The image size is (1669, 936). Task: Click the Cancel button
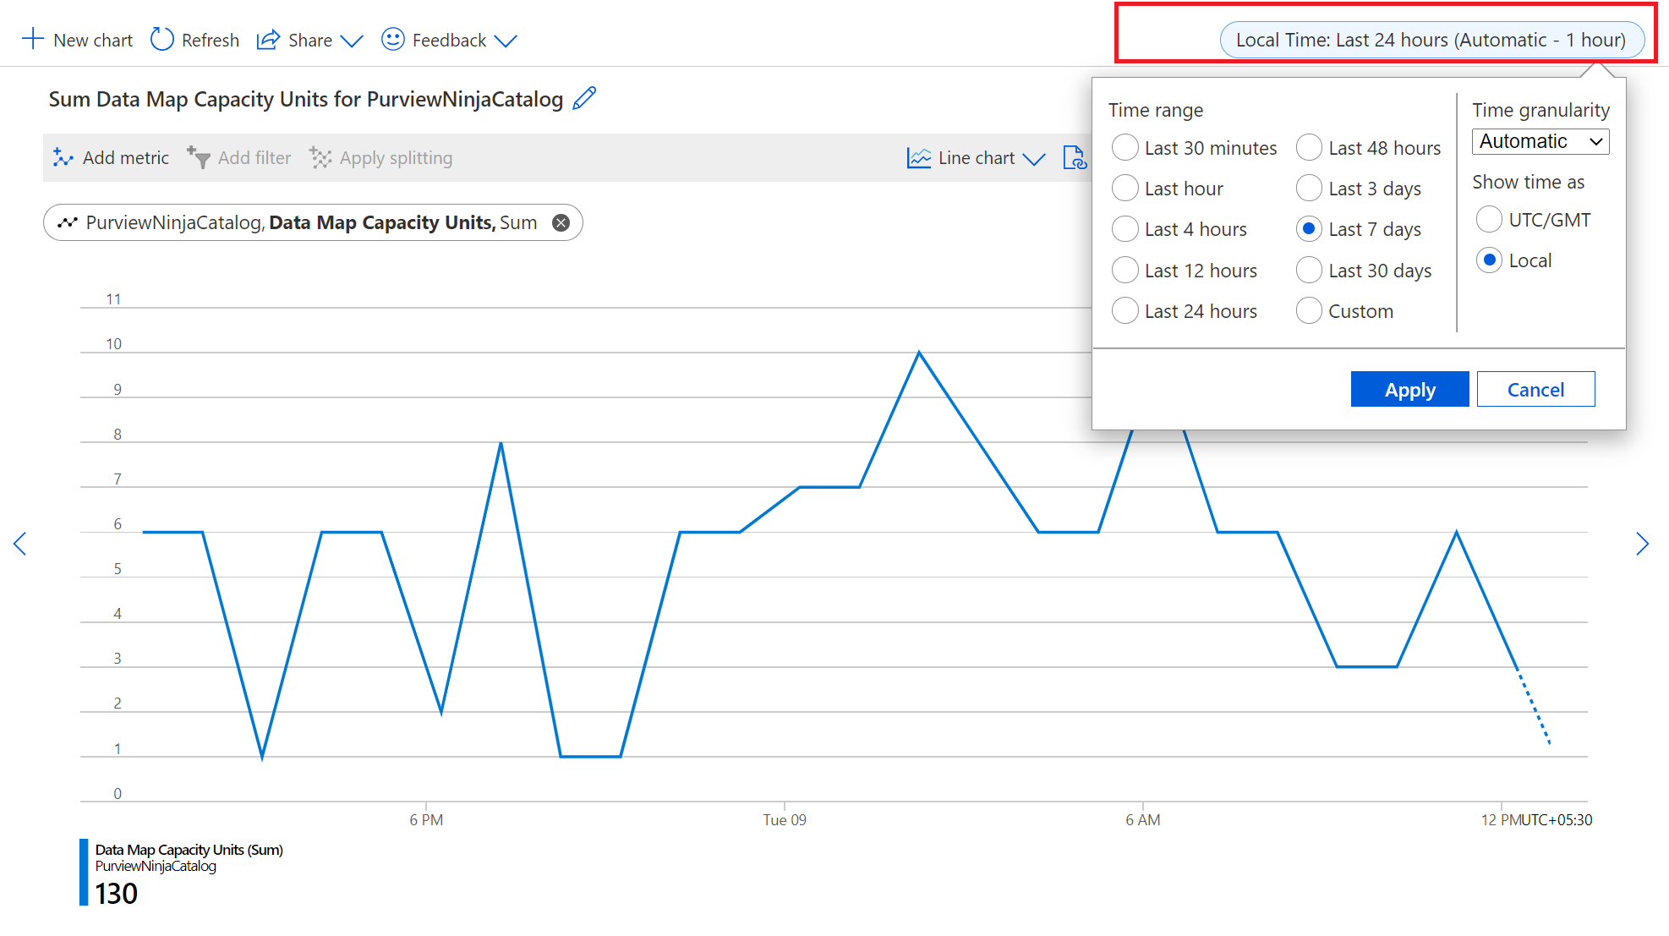click(1533, 388)
